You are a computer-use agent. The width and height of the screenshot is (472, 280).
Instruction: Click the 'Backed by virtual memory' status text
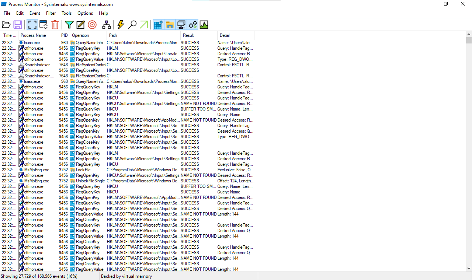pyautogui.click(x=126, y=276)
